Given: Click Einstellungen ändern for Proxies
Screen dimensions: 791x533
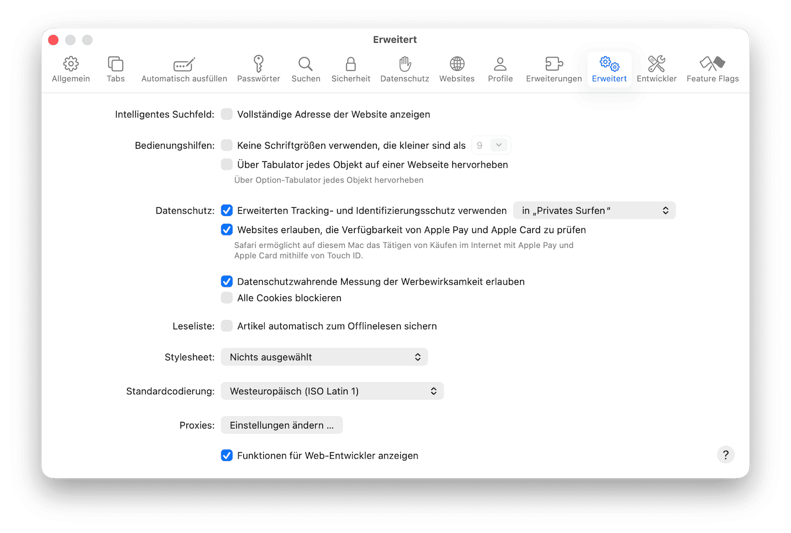Looking at the screenshot, I should [282, 424].
